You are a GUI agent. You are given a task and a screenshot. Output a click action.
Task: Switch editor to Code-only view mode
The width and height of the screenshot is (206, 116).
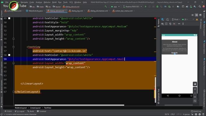pos(192,15)
